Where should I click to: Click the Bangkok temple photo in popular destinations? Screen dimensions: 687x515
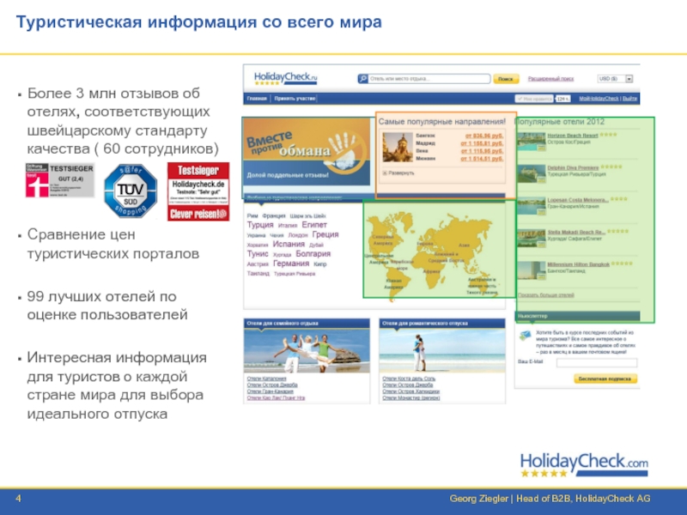[398, 148]
